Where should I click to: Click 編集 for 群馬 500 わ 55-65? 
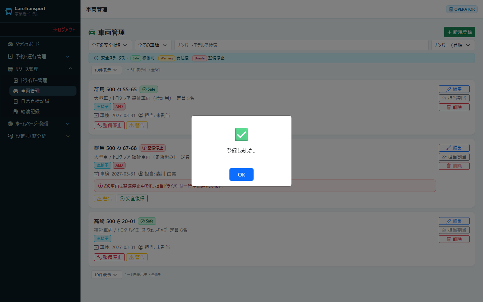pyautogui.click(x=454, y=89)
